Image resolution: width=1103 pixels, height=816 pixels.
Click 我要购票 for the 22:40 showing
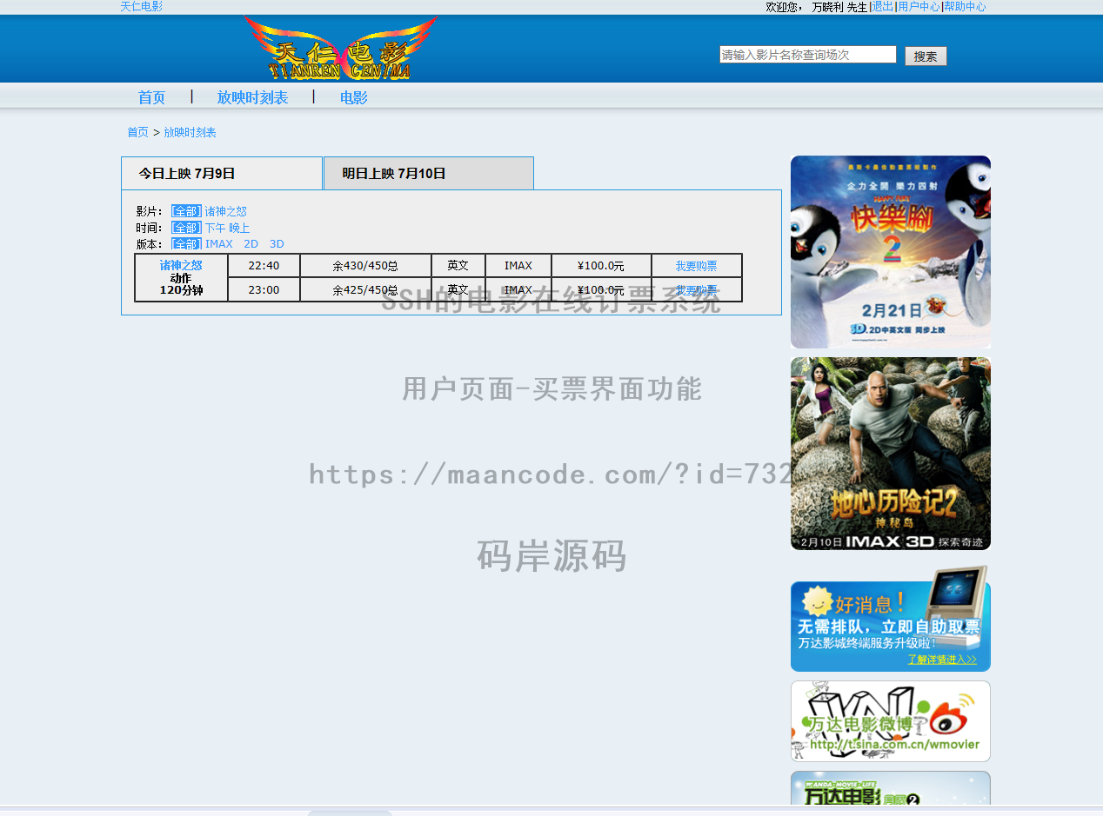pos(697,266)
